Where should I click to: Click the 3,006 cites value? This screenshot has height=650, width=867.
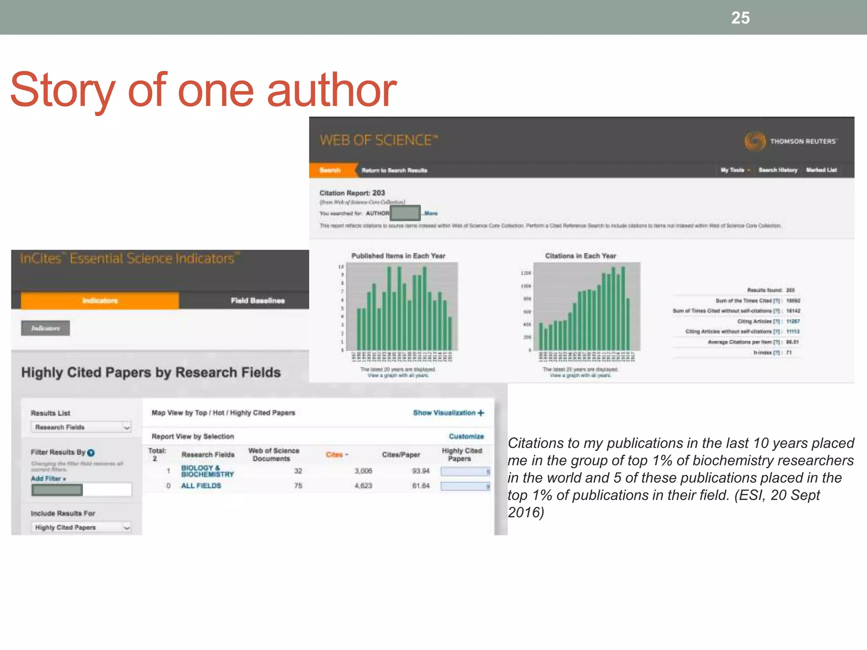point(363,471)
